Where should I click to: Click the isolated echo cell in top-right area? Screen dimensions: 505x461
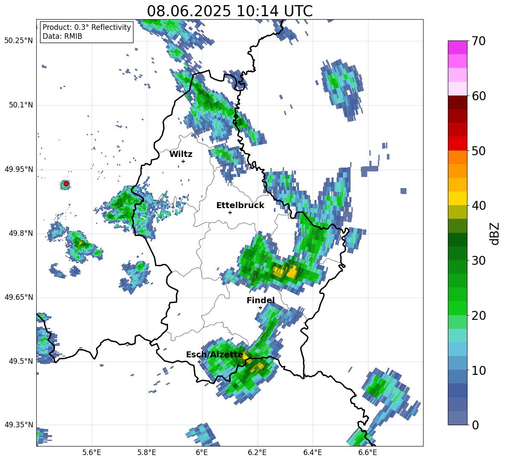[343, 90]
